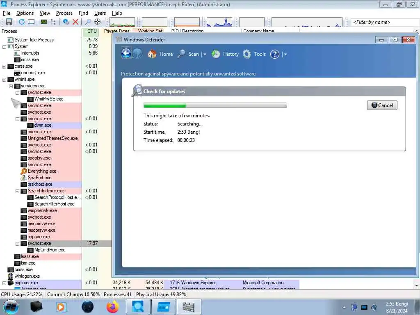Click the Scan button in Defender
420x315 pixels.
(x=188, y=54)
